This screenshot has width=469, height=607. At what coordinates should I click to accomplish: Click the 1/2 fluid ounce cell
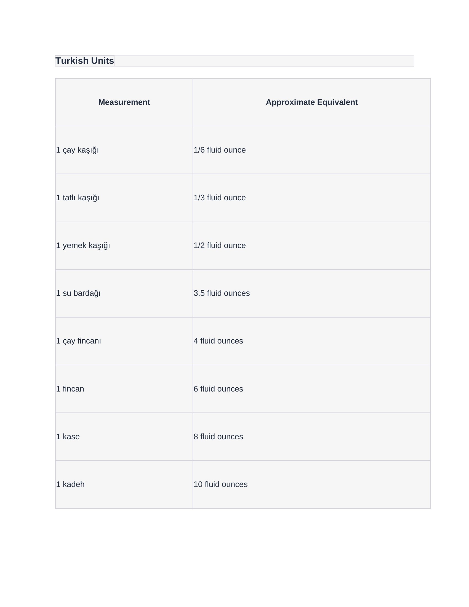coord(312,246)
